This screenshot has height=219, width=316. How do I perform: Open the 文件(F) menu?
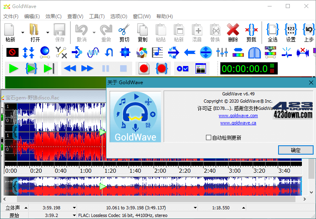point(11,16)
